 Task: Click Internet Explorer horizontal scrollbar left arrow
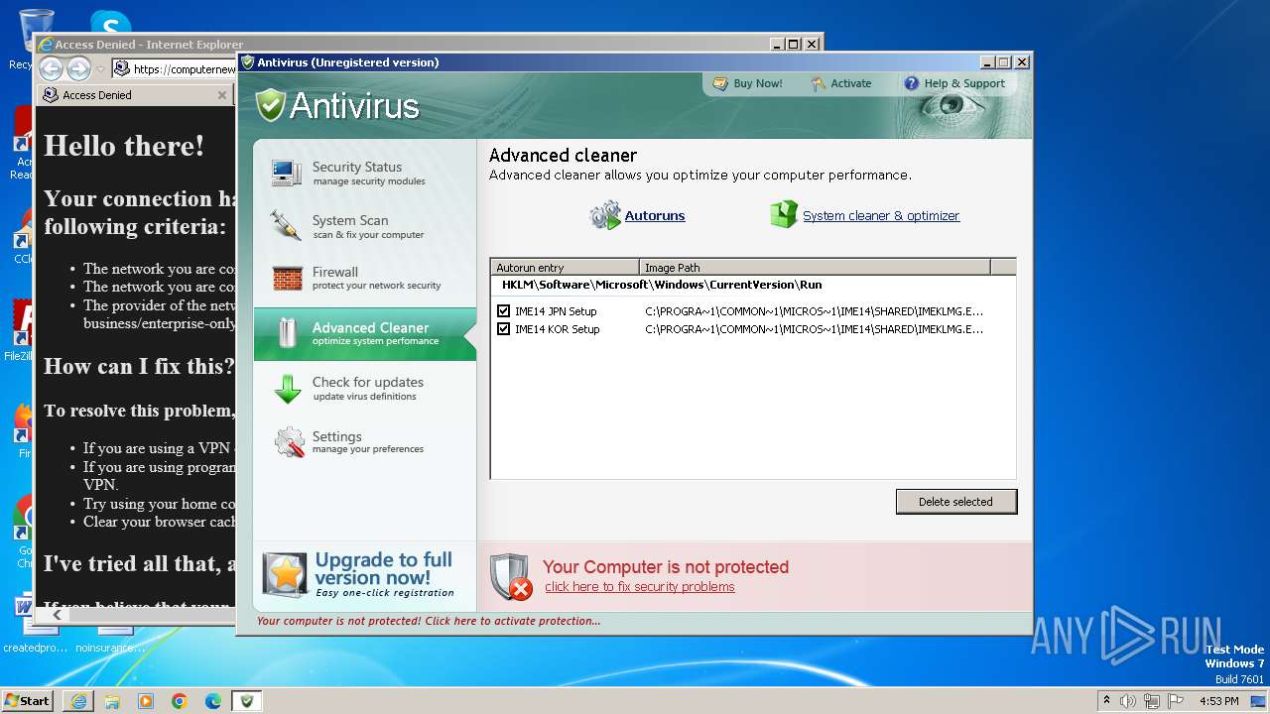(x=57, y=615)
